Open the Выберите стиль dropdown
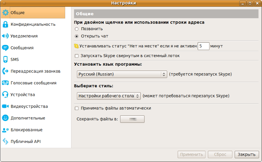The image size is (262, 162). [109, 96]
